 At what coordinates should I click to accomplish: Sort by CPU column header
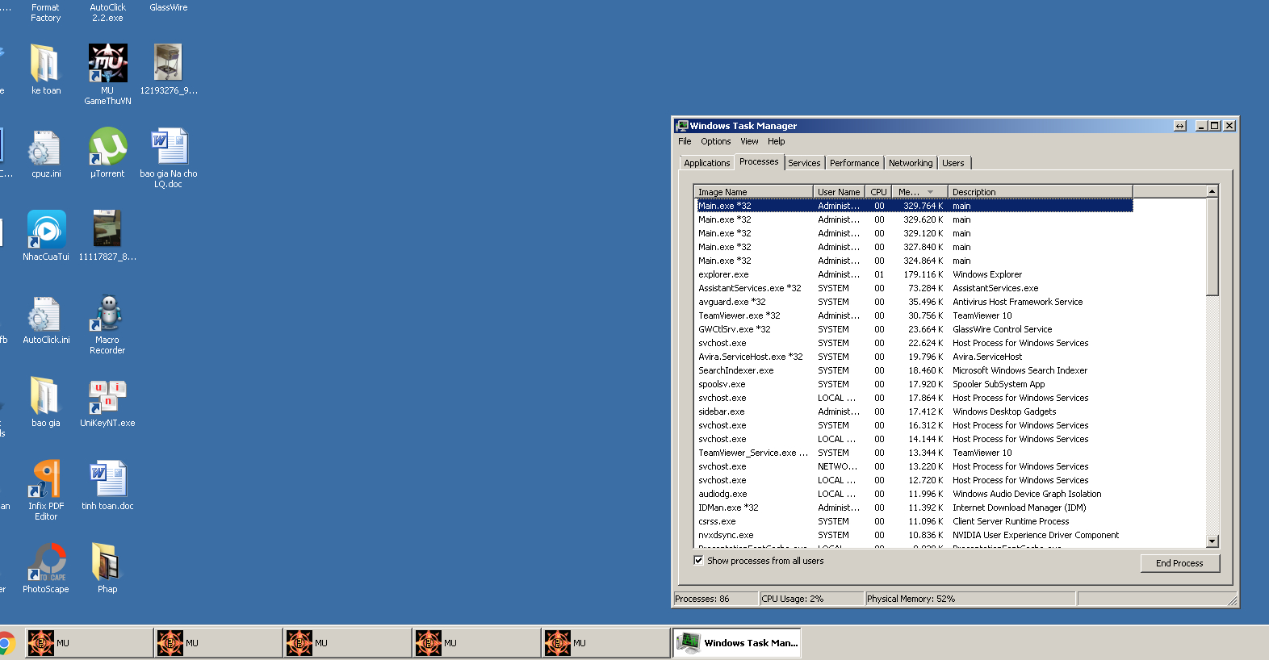(x=878, y=192)
